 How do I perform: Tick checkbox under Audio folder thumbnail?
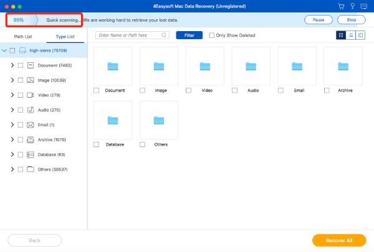pyautogui.click(x=235, y=90)
